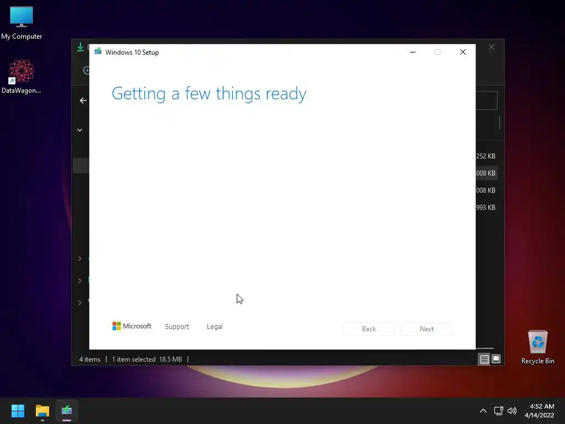Open the Recycle Bin desktop icon
The image size is (565, 424).
[x=537, y=347]
